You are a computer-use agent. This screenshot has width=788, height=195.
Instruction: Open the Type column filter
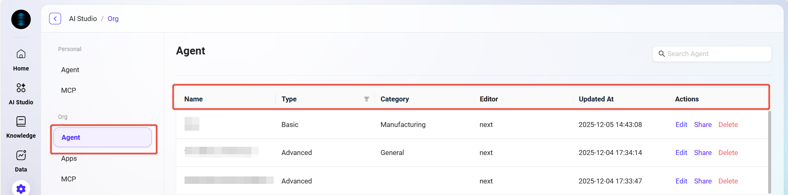[x=366, y=99]
